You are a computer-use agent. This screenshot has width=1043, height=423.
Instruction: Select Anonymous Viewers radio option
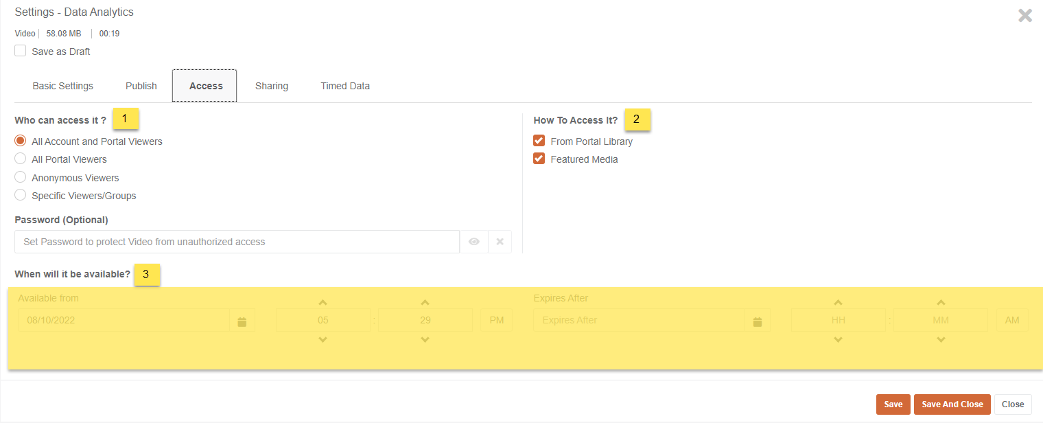coord(21,177)
